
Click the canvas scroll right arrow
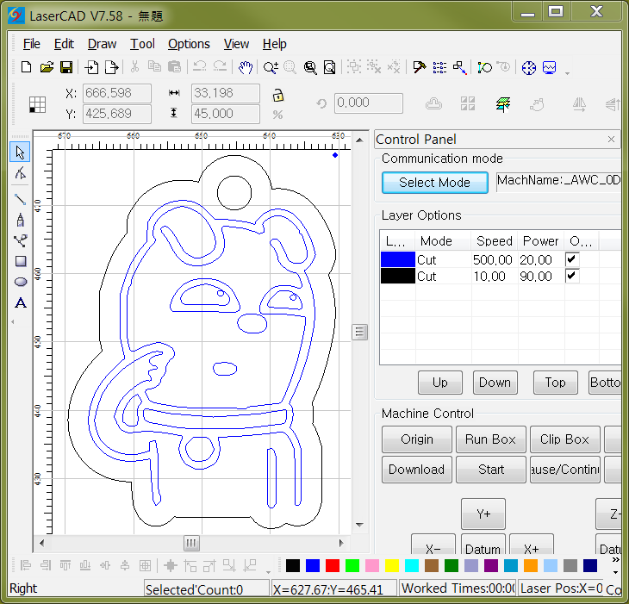(x=341, y=543)
